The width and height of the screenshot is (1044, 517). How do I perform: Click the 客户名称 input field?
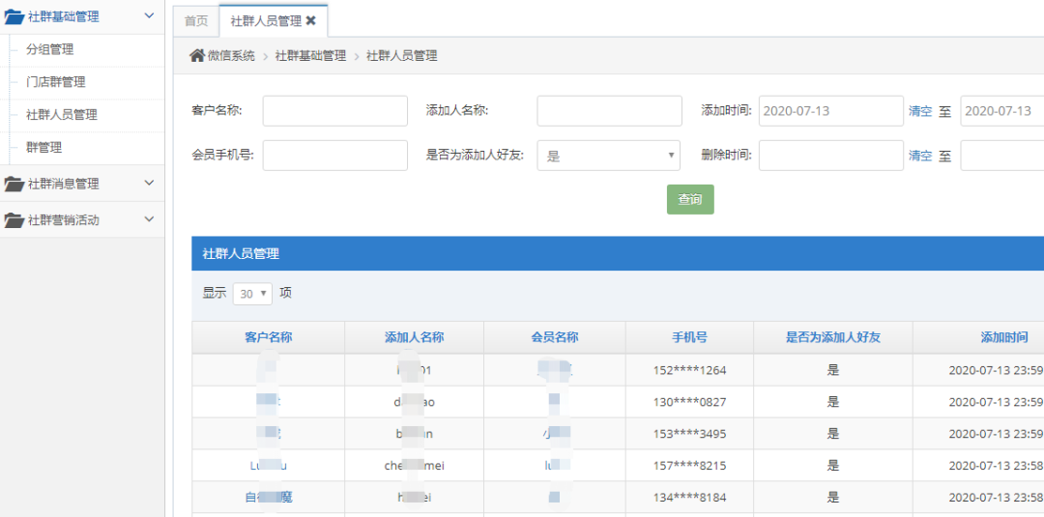[334, 111]
